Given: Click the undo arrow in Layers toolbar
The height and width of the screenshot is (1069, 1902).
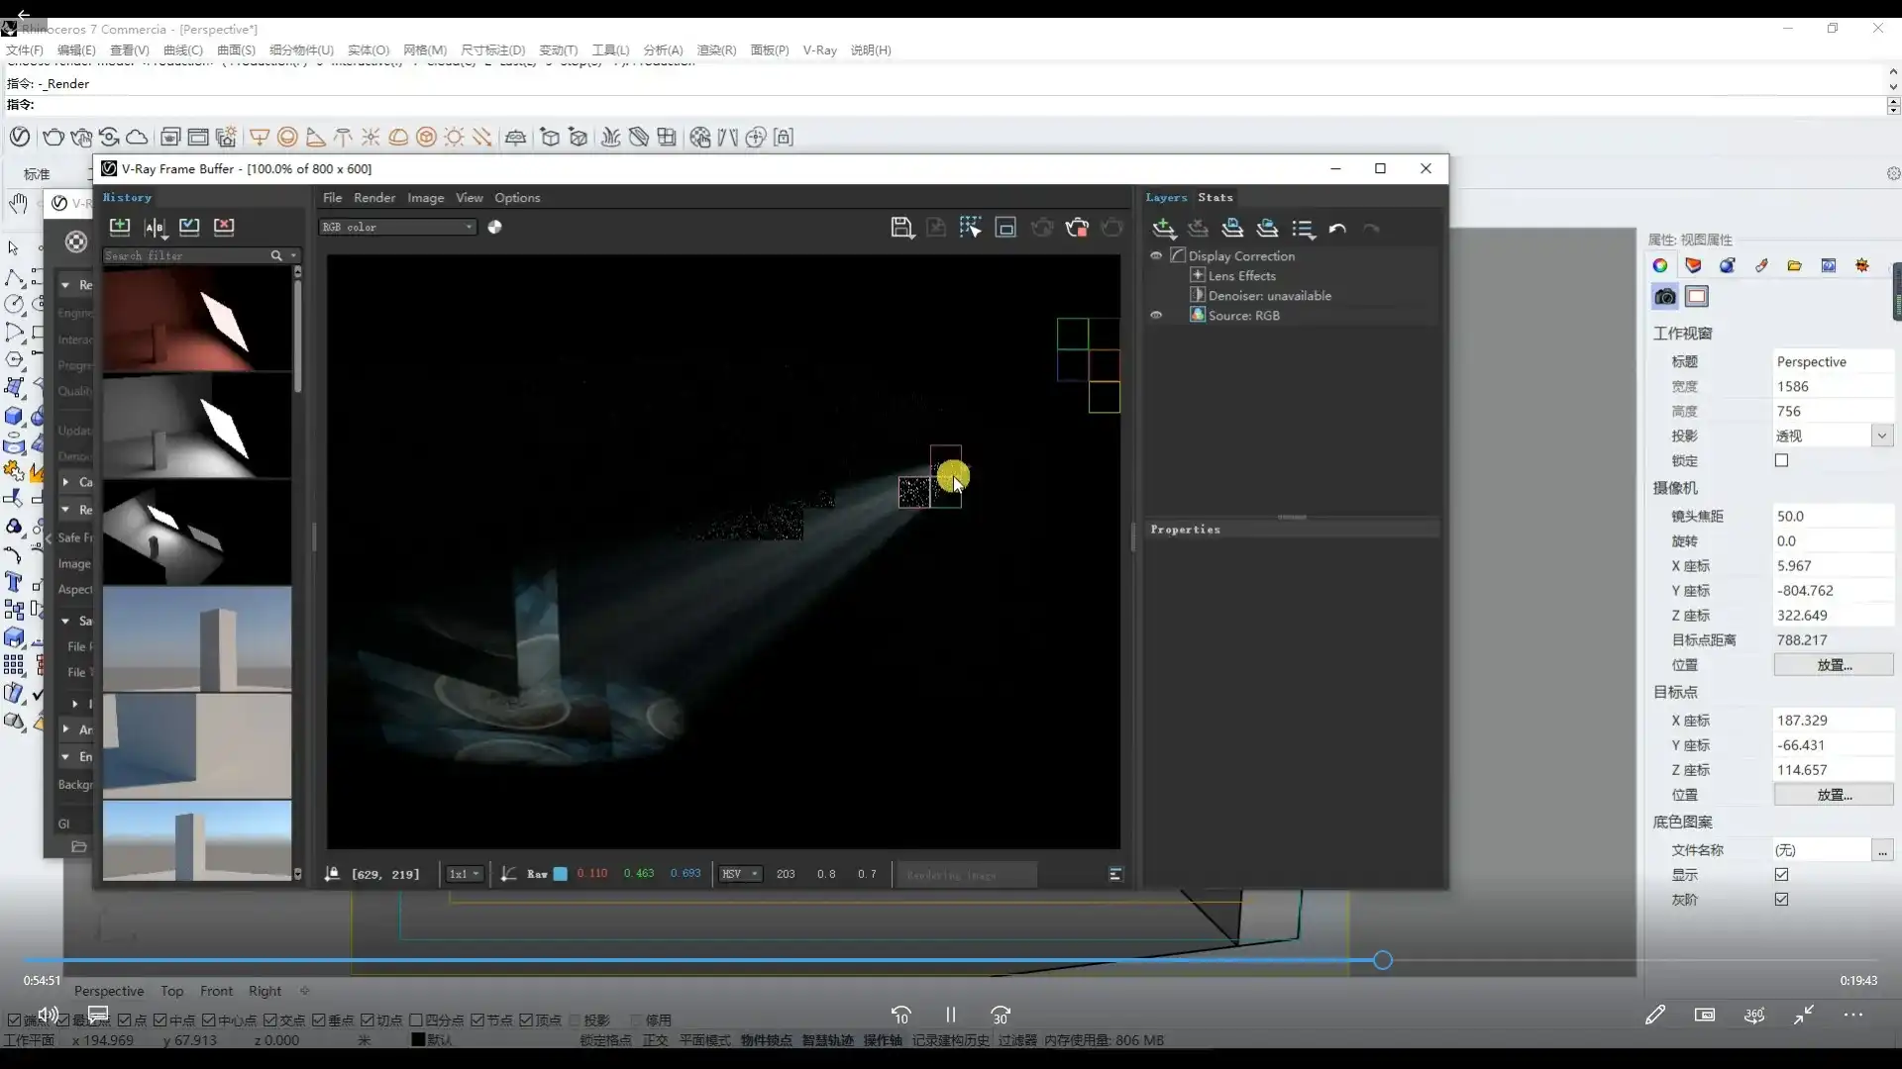Looking at the screenshot, I should (1337, 229).
